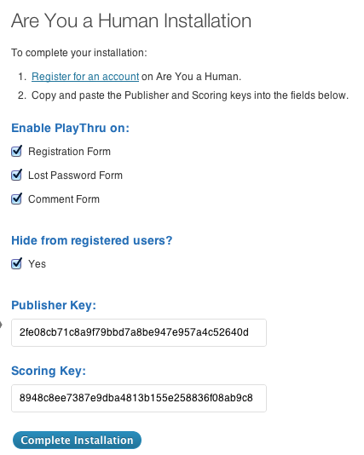Viewport: 364px width, 455px height.
Task: Click the Complete Installation button
Action: pyautogui.click(x=77, y=441)
